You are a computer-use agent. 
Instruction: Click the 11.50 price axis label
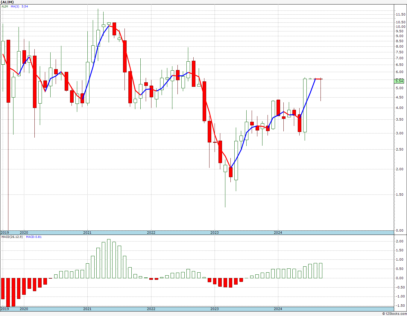[400, 15]
